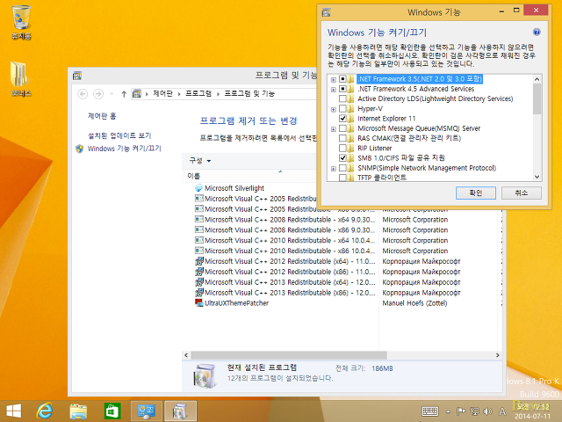This screenshot has width=562, height=422.
Task: Click address bar control panel icon
Action: [137, 94]
